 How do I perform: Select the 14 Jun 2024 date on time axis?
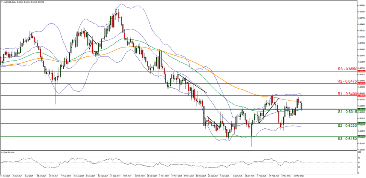(x=6, y=175)
